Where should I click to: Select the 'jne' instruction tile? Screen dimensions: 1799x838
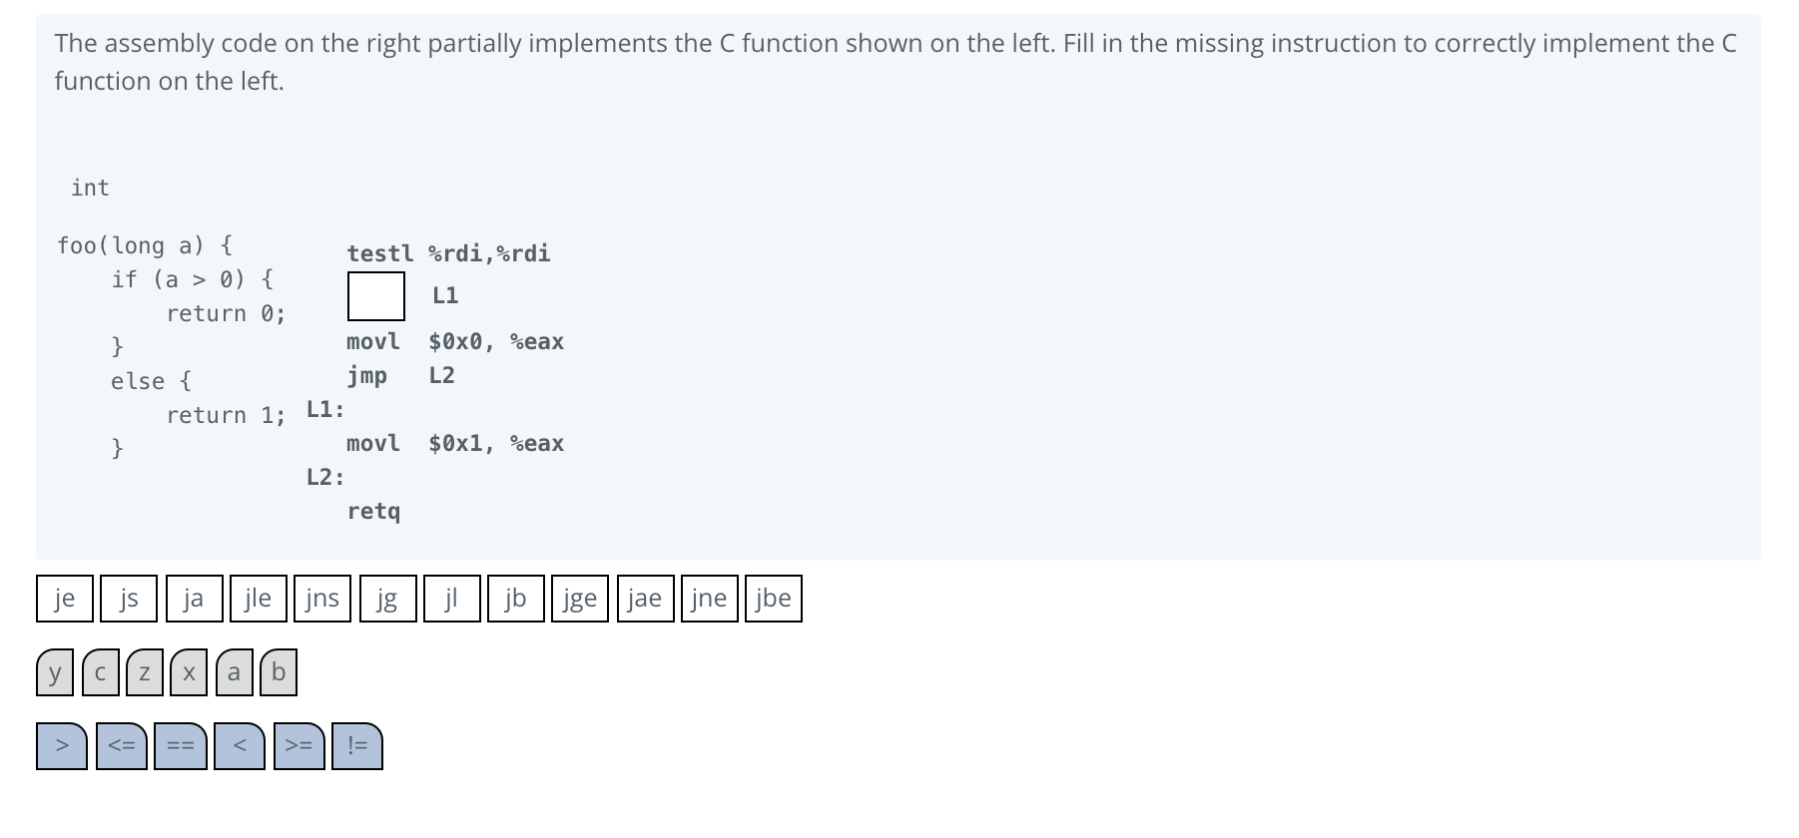(709, 599)
